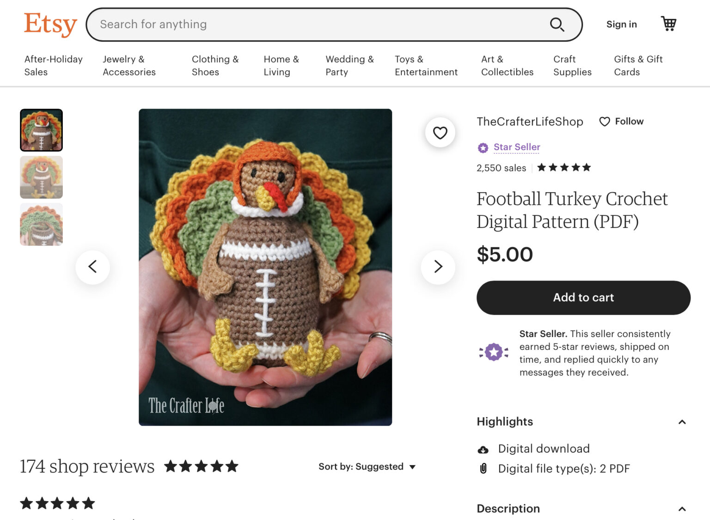Click the Etsy logo
Image resolution: width=710 pixels, height=520 pixels.
[50, 24]
